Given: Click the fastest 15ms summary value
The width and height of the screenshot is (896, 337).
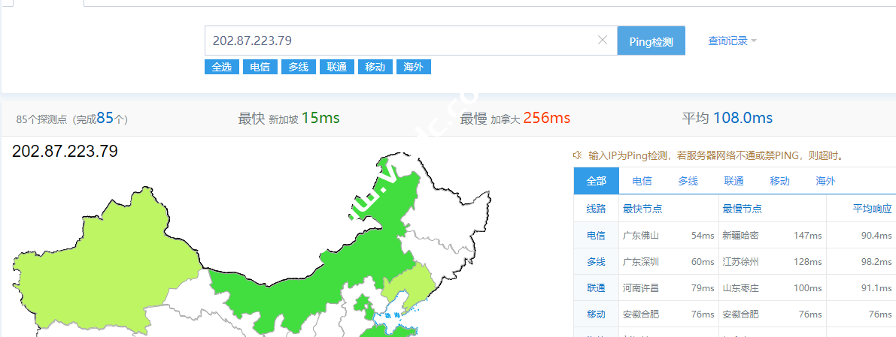Looking at the screenshot, I should [320, 118].
